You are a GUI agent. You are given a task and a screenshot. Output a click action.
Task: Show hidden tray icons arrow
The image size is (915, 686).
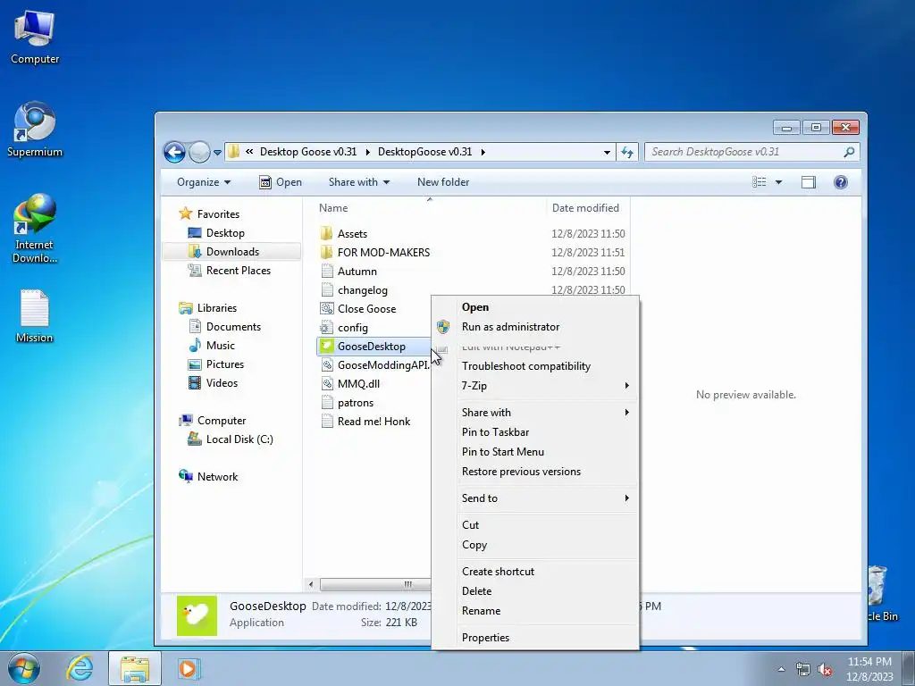click(781, 669)
